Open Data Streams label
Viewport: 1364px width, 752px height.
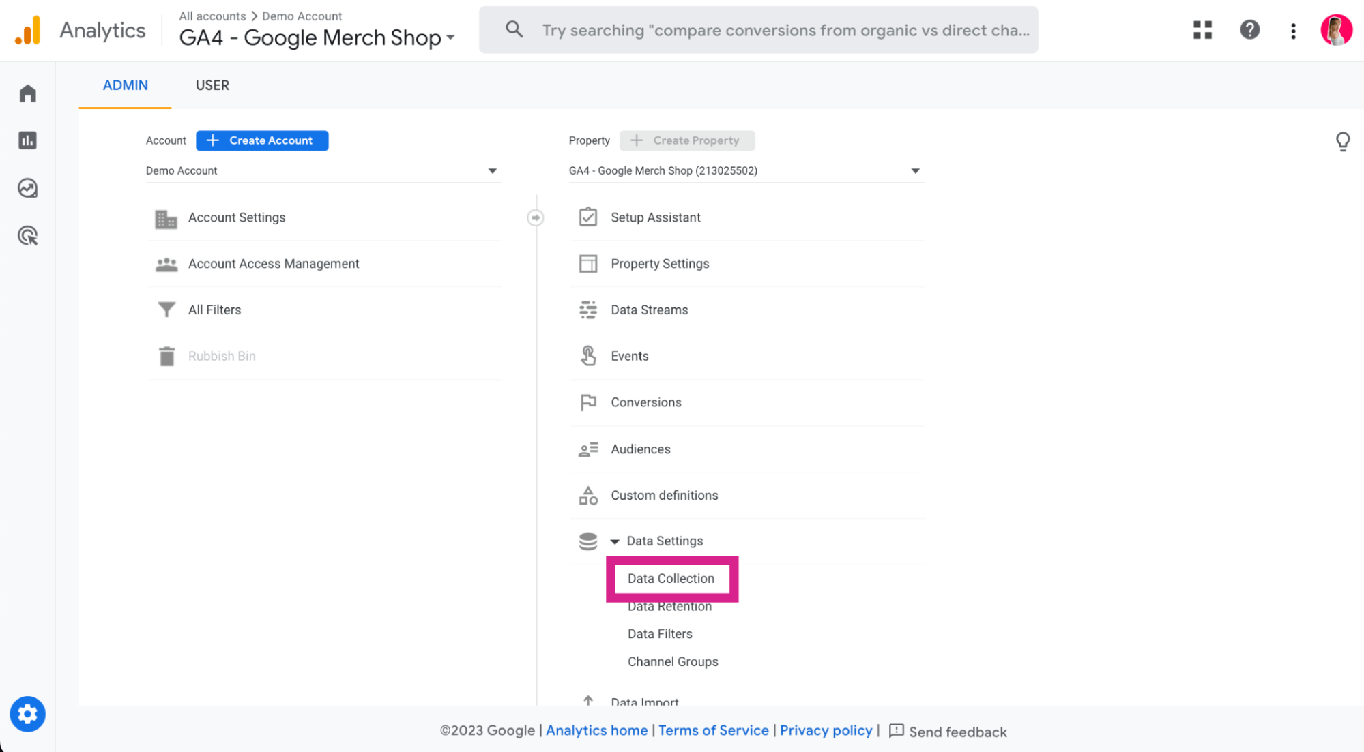tap(649, 310)
